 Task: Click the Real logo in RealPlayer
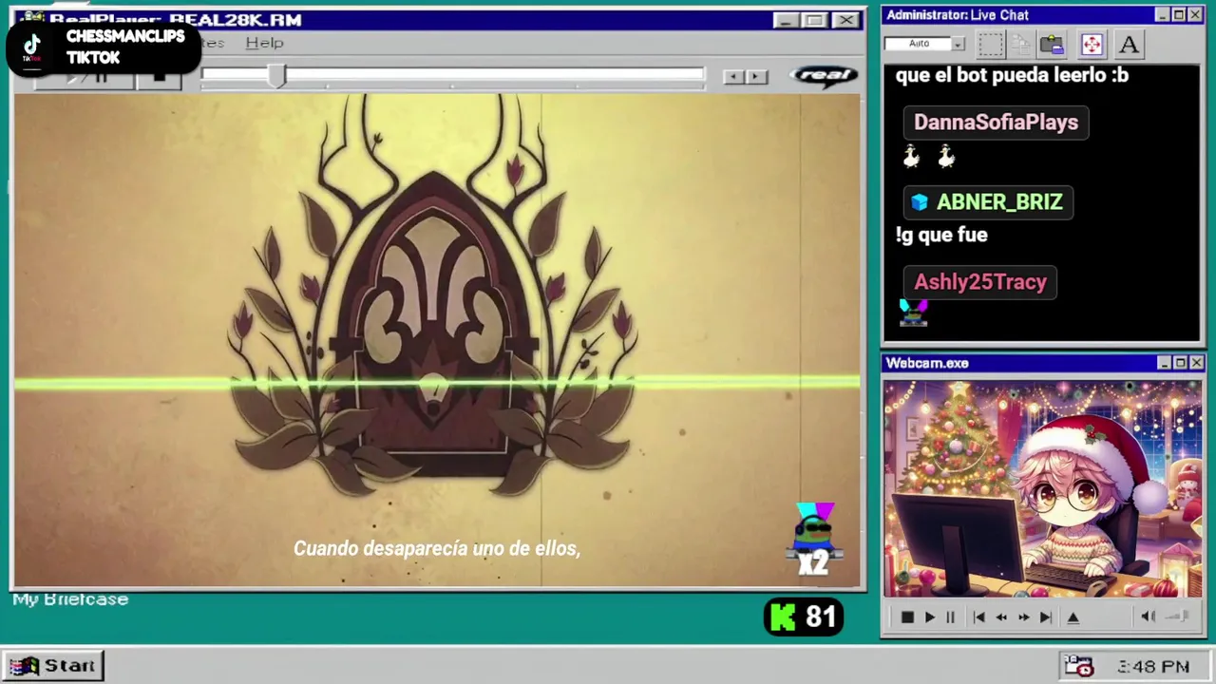pyautogui.click(x=824, y=76)
